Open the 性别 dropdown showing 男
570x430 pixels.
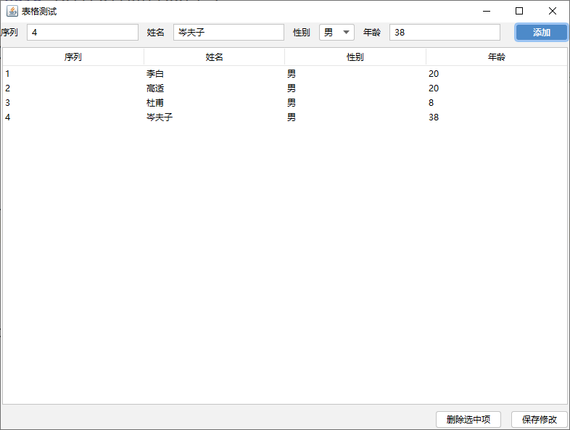(x=336, y=33)
